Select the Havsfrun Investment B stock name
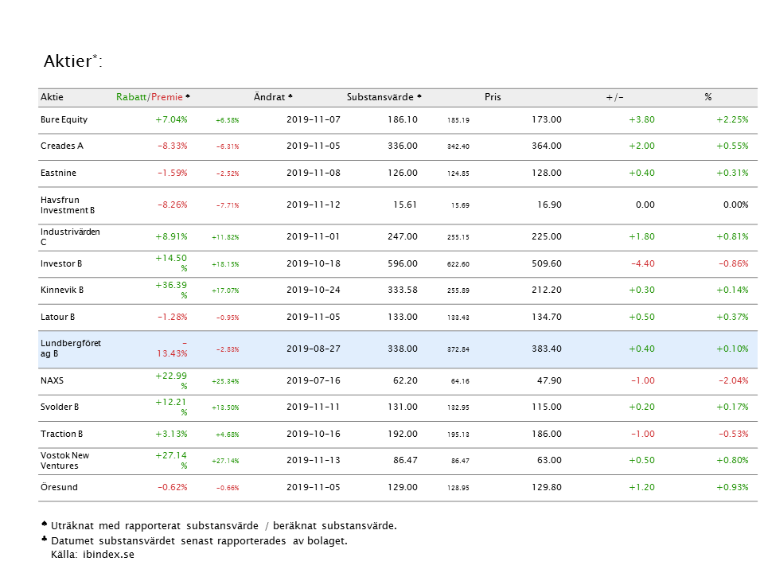Image resolution: width=764 pixels, height=573 pixels. tap(68, 205)
